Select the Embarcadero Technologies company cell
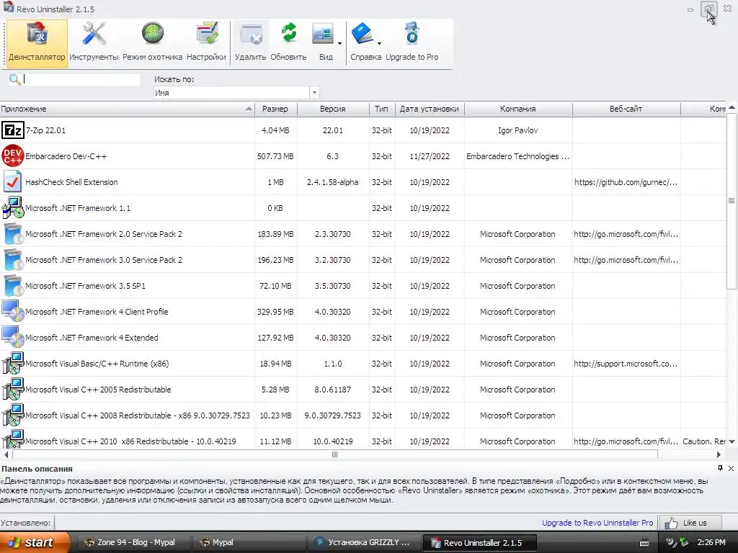 [x=517, y=156]
